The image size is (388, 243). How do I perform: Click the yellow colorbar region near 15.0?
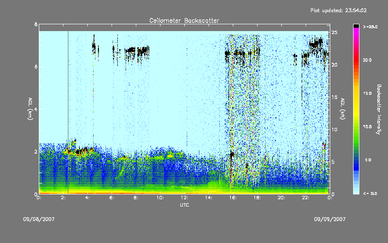point(356,93)
